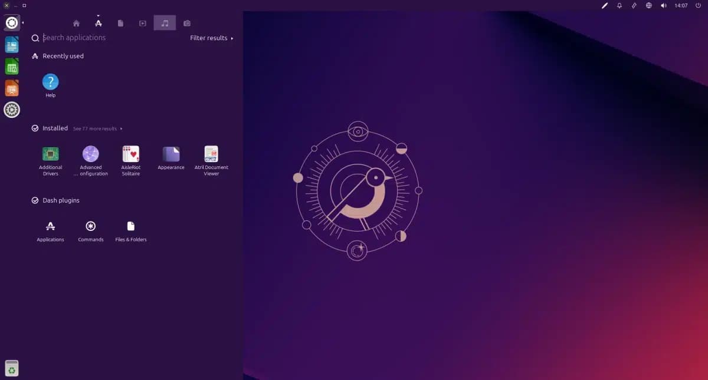Collapse the Recently used category
708x380 pixels.
tap(58, 56)
